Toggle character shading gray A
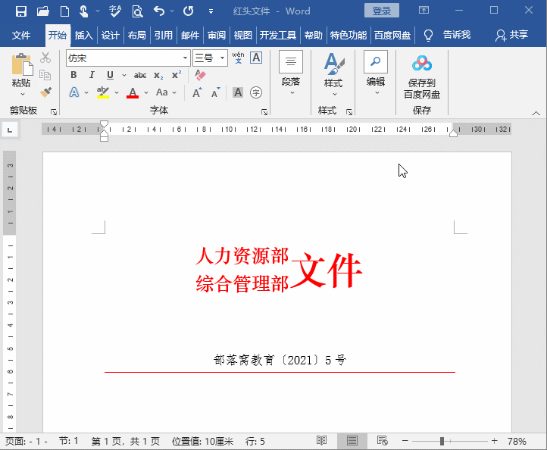Image resolution: width=547 pixels, height=450 pixels. click(238, 92)
